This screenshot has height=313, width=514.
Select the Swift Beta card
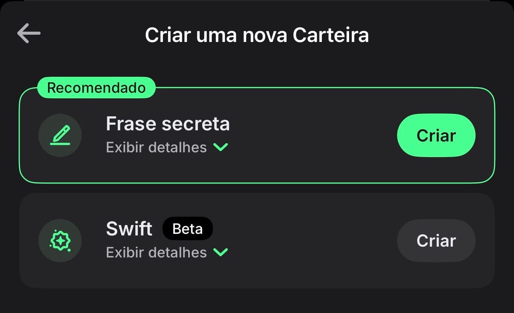257,240
